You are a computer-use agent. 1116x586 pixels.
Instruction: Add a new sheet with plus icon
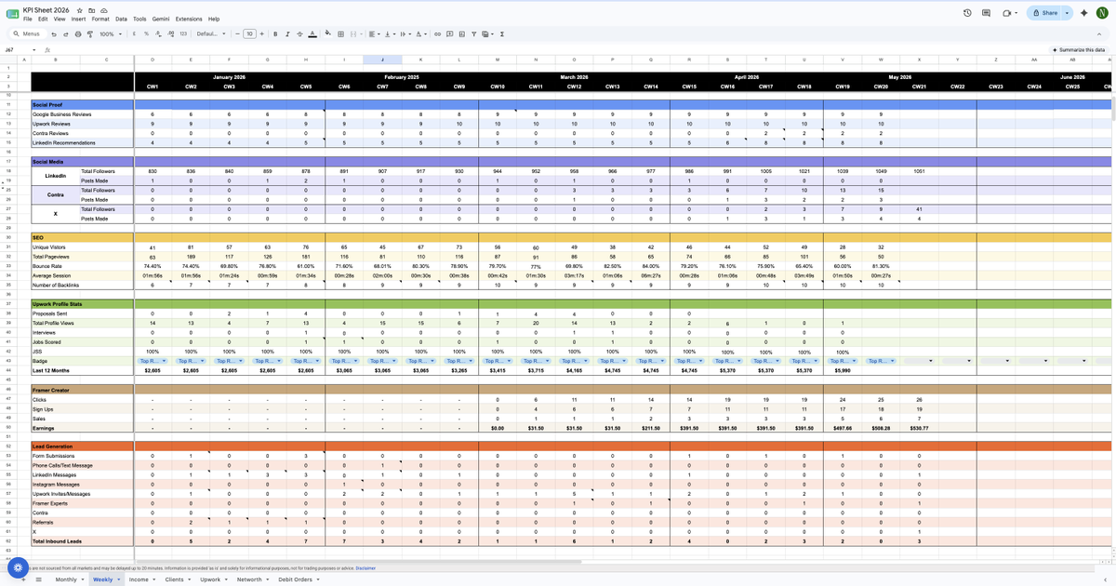24,579
